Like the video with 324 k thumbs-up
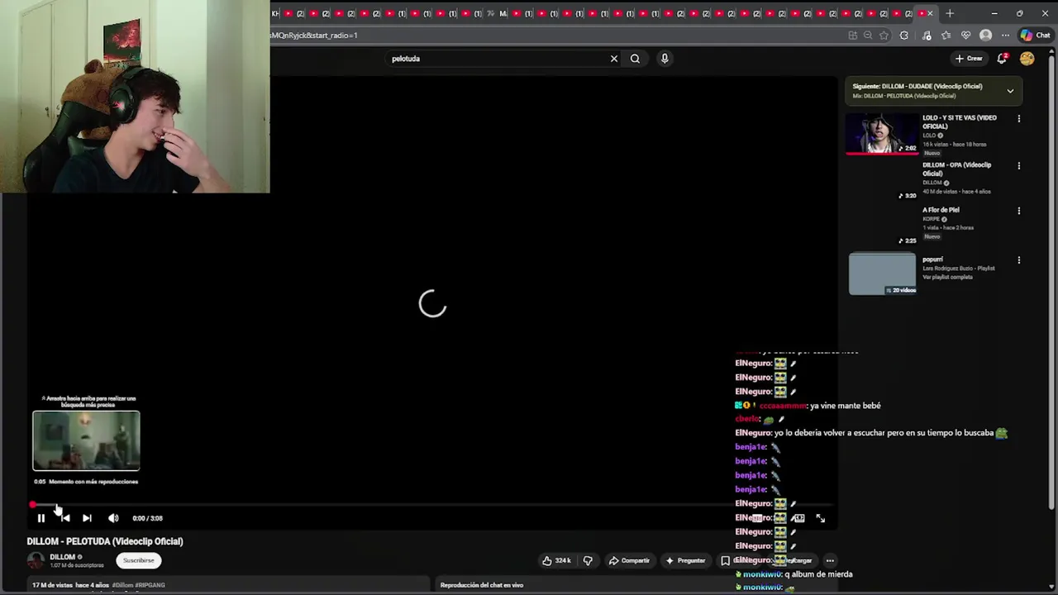 [x=556, y=560]
